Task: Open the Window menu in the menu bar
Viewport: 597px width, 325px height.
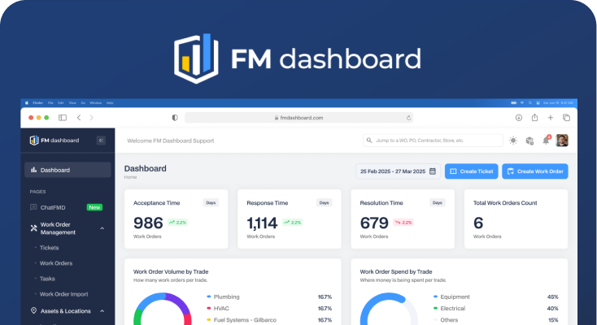Action: tap(95, 102)
